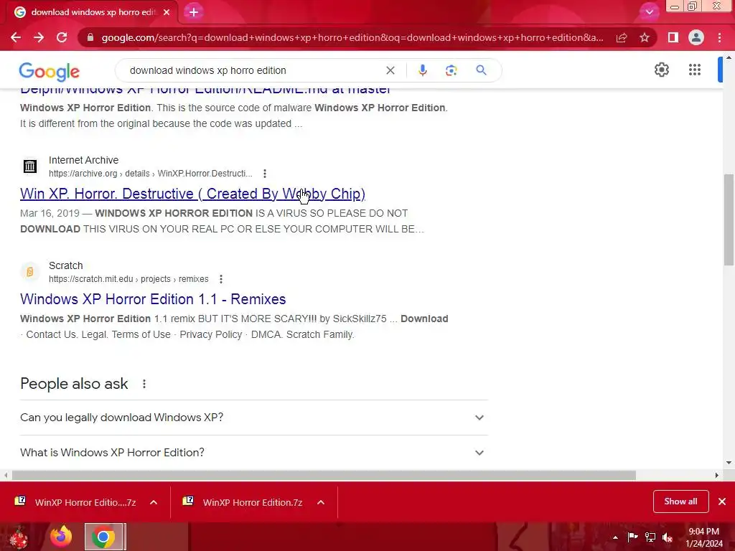The width and height of the screenshot is (735, 551).
Task: Go back using the browser back arrow
Action: pyautogui.click(x=16, y=37)
